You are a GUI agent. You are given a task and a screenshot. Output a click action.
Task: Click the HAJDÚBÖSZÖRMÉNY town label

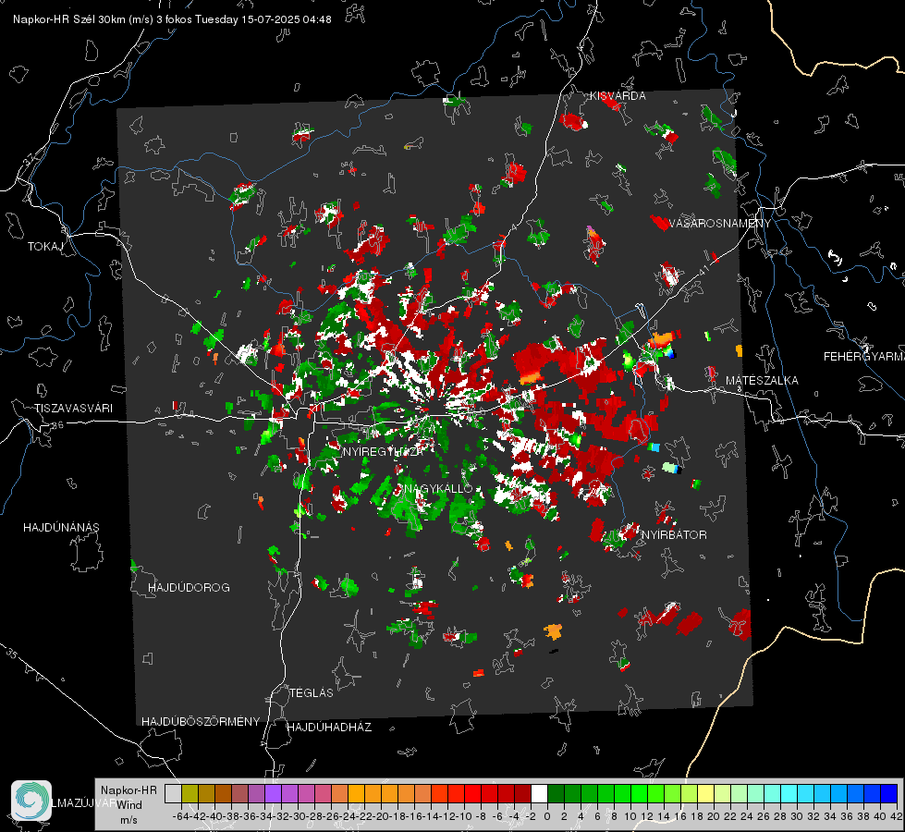click(201, 722)
